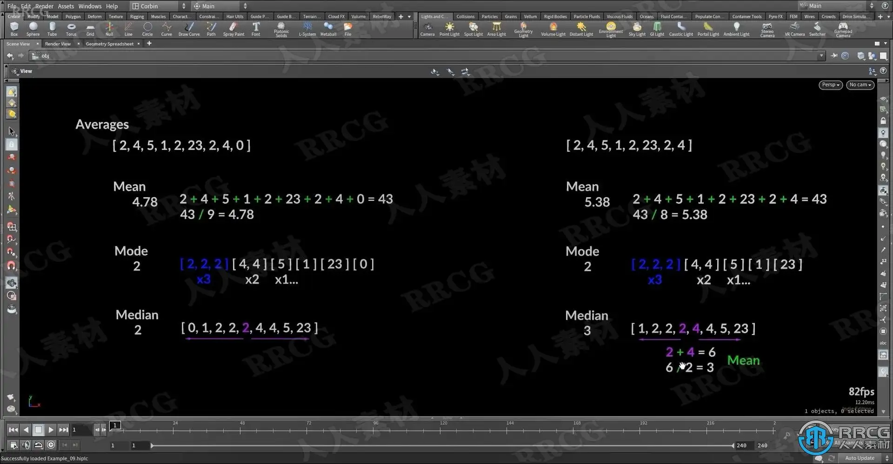Add a new pane tab
Image resolution: width=893 pixels, height=464 pixels.
[149, 43]
